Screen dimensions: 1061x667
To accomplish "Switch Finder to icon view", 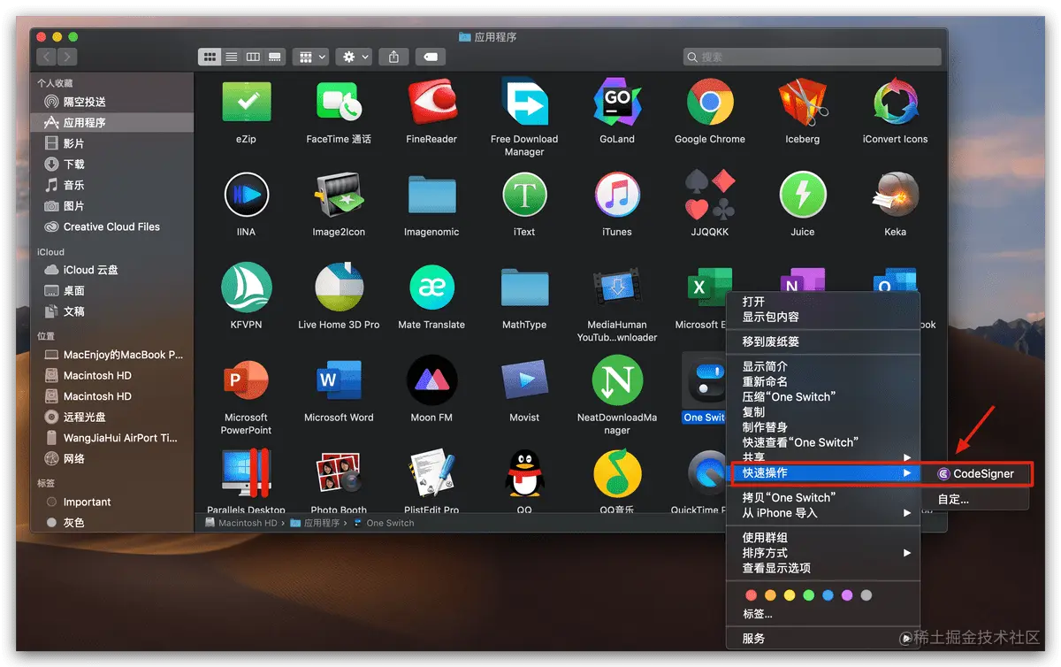I will click(210, 57).
